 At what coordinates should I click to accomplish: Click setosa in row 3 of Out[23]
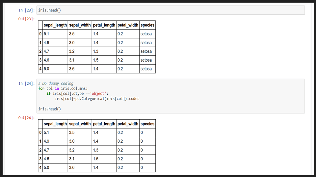[146, 60]
